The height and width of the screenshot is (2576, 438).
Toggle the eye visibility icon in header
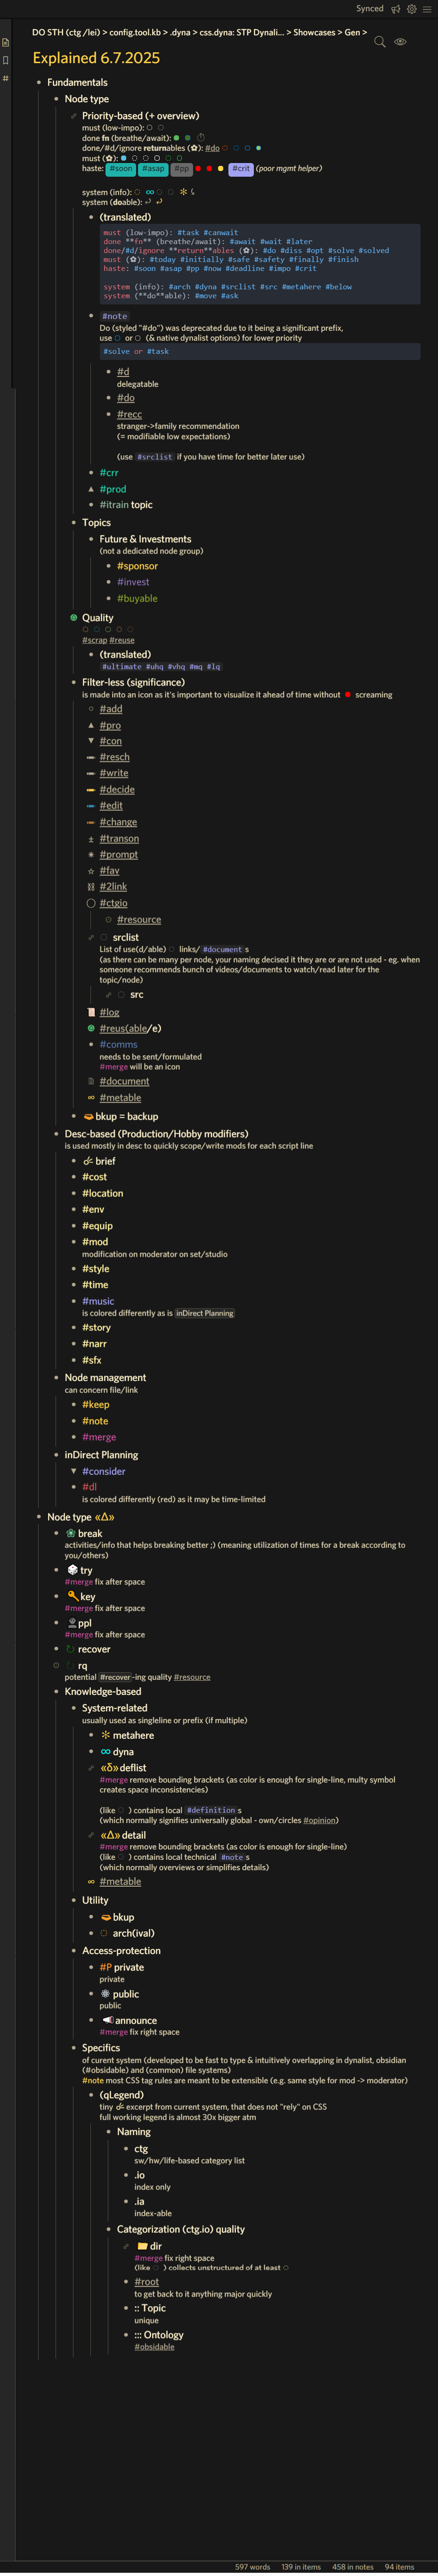[400, 42]
